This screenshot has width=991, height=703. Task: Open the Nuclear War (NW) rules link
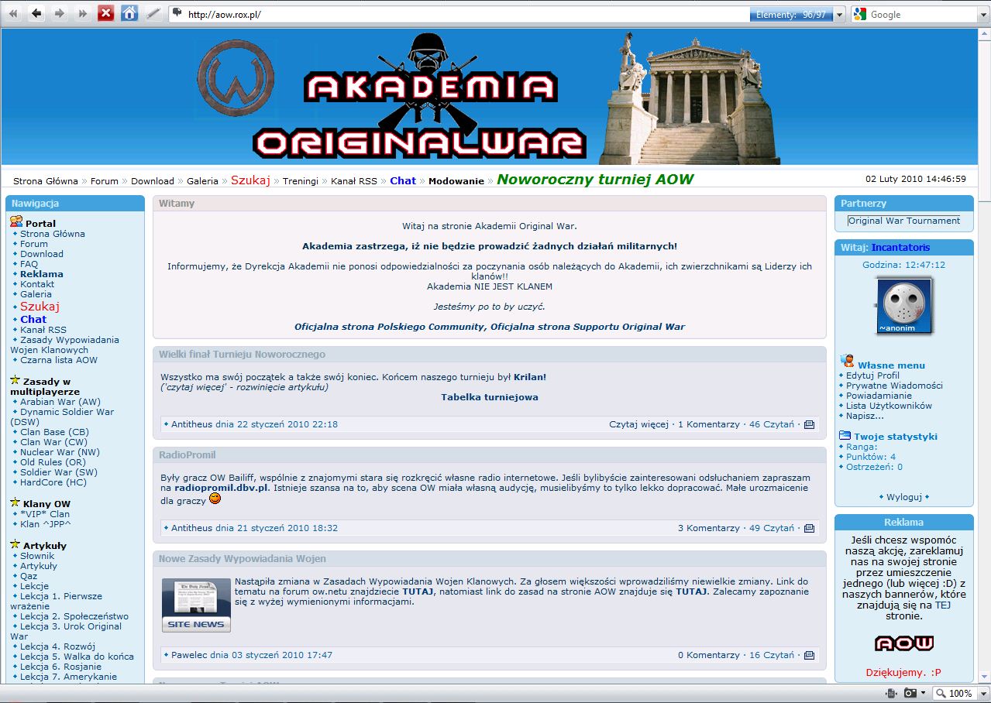coord(60,451)
